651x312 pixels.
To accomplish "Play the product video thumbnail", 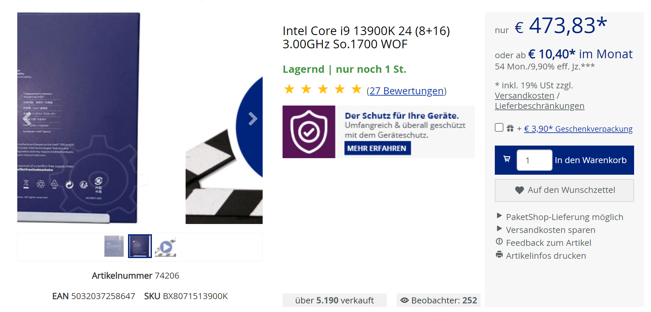I will coord(165,246).
